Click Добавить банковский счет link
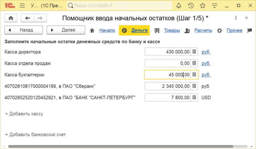This screenshot has width=256, height=149. [36, 135]
